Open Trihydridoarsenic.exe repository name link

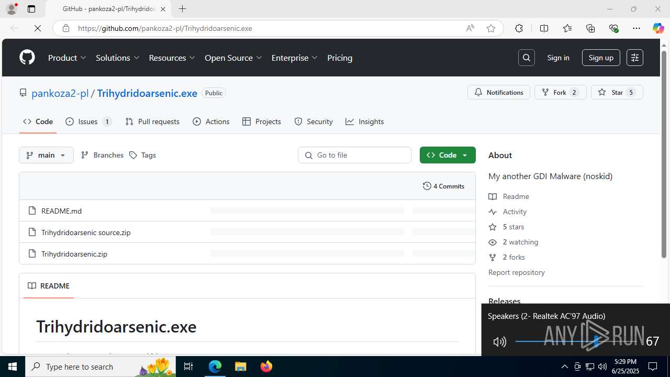[x=147, y=93]
